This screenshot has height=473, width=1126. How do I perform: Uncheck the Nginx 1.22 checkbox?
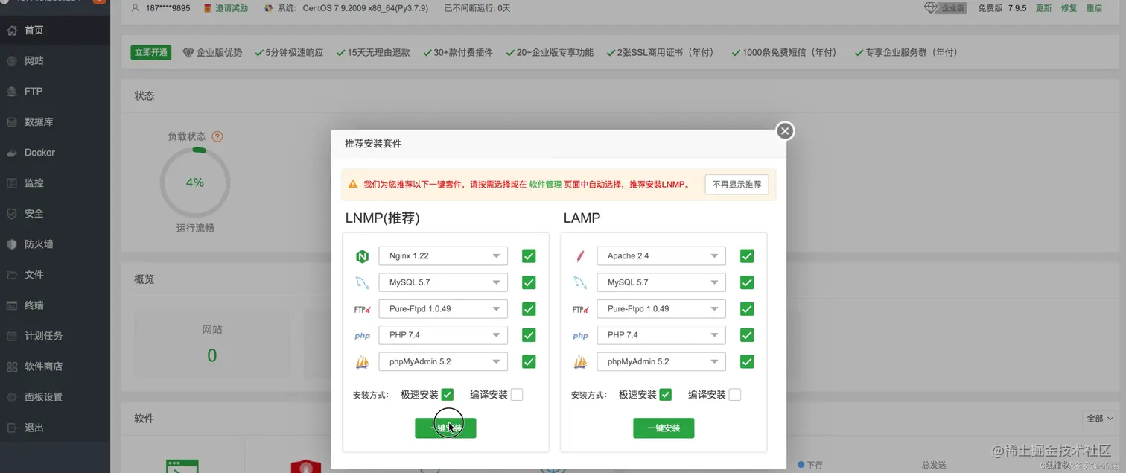pyautogui.click(x=528, y=255)
